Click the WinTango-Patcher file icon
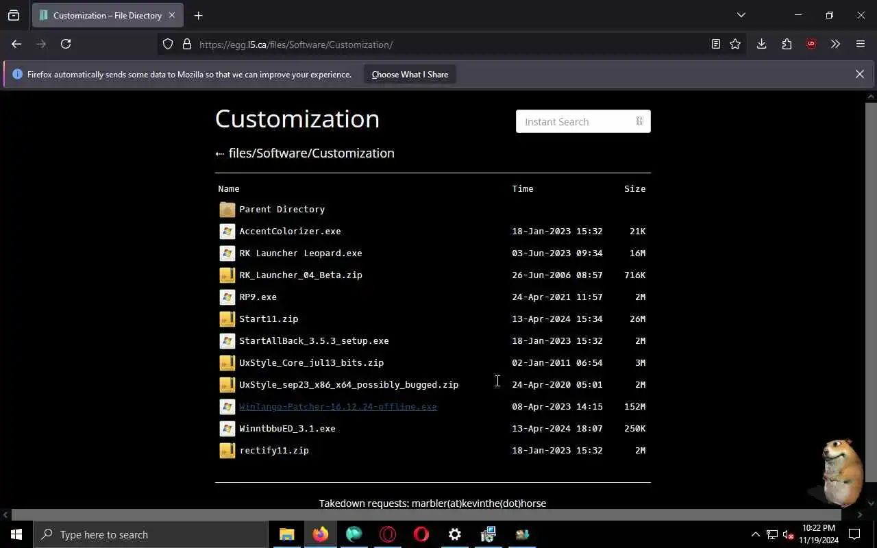Viewport: 877px width, 548px height. coord(227,406)
